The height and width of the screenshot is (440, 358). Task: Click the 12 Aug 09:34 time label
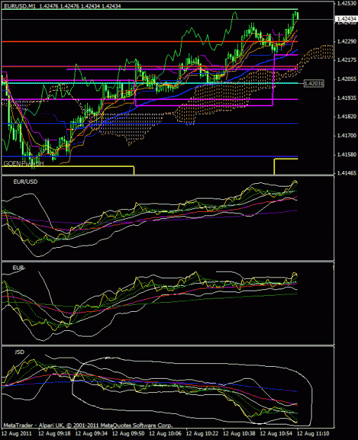tap(90, 434)
